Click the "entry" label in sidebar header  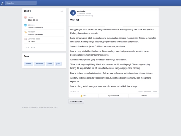pos(62,11)
